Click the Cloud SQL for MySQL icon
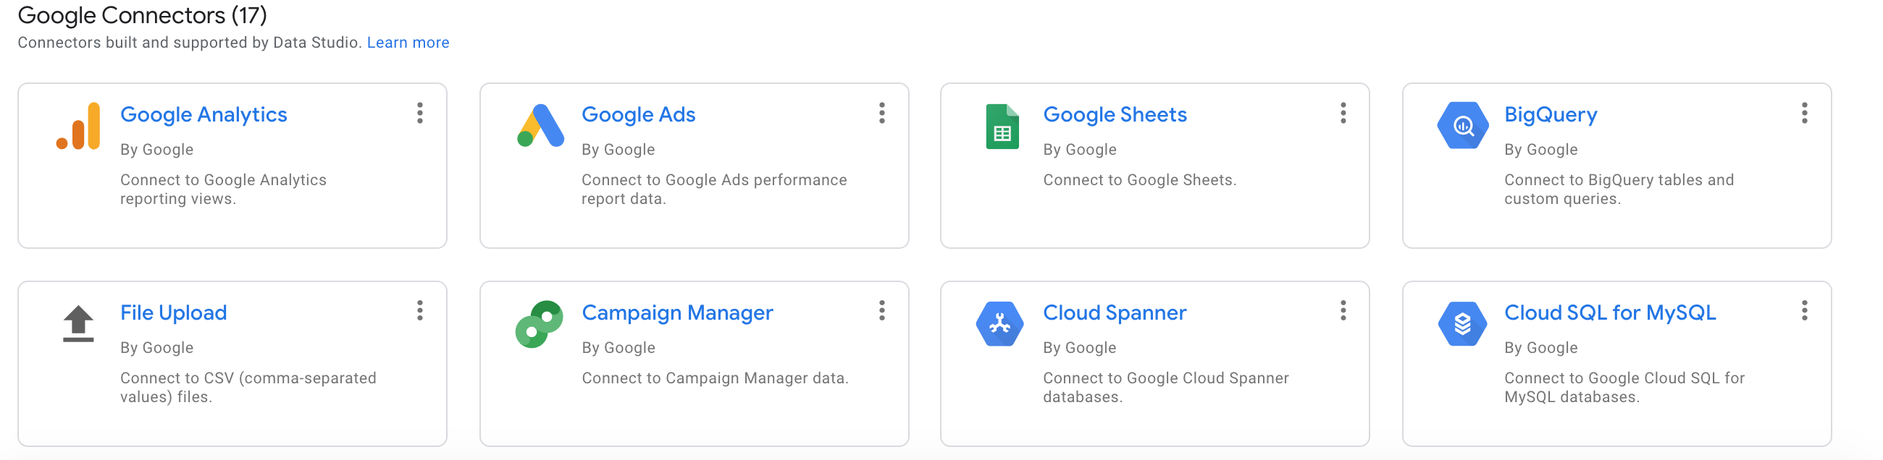Screen dimensions: 1883x460 1463,323
